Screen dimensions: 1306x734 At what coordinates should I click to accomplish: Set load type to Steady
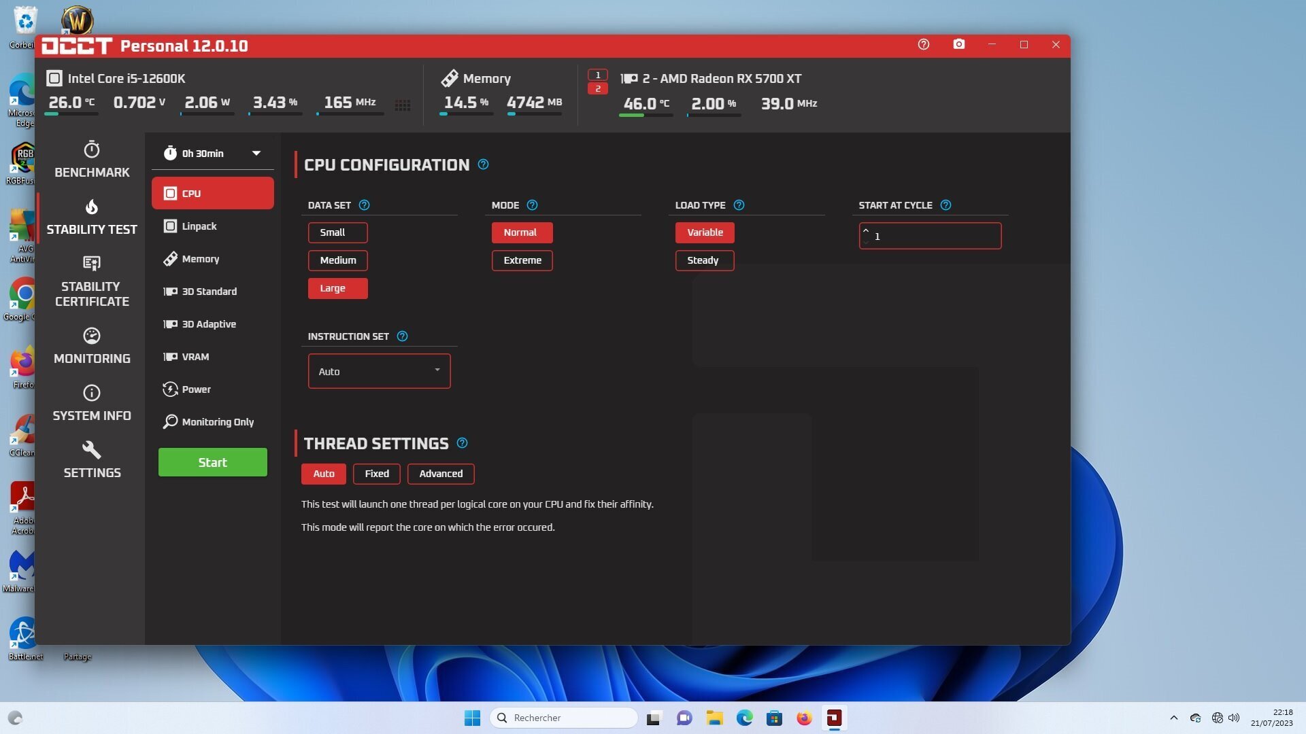(x=704, y=260)
